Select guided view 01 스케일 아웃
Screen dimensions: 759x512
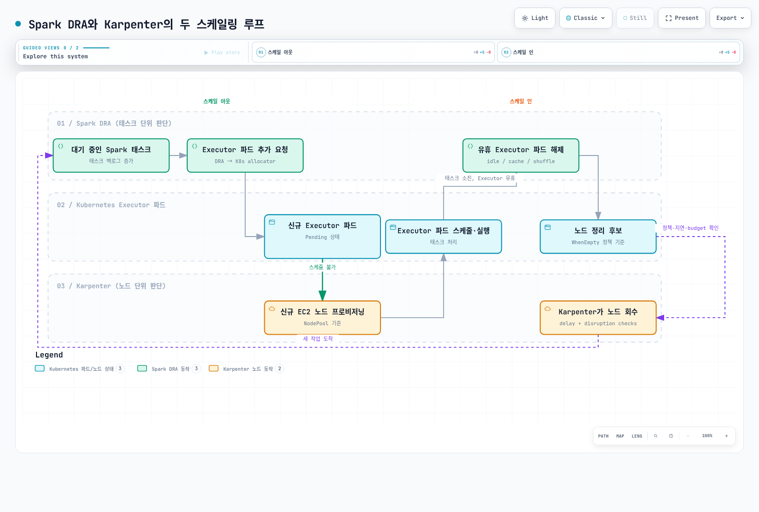373,52
